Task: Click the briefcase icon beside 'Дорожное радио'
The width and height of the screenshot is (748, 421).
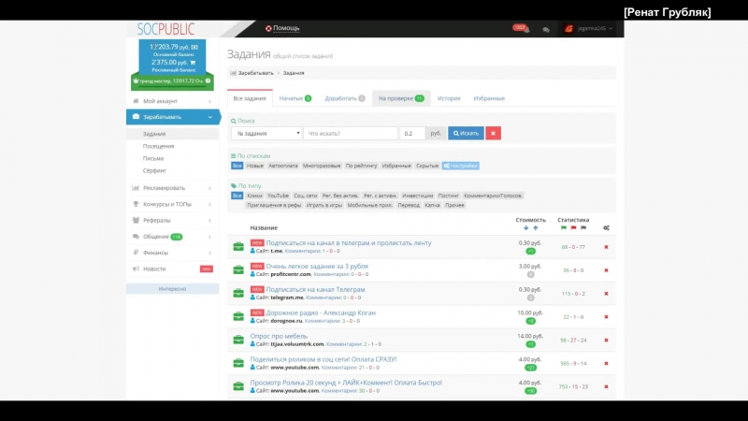Action: point(238,316)
